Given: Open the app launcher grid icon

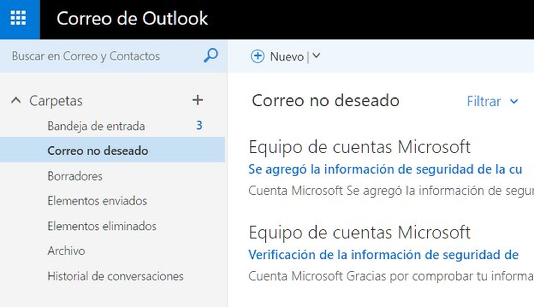Looking at the screenshot, I should click(18, 18).
